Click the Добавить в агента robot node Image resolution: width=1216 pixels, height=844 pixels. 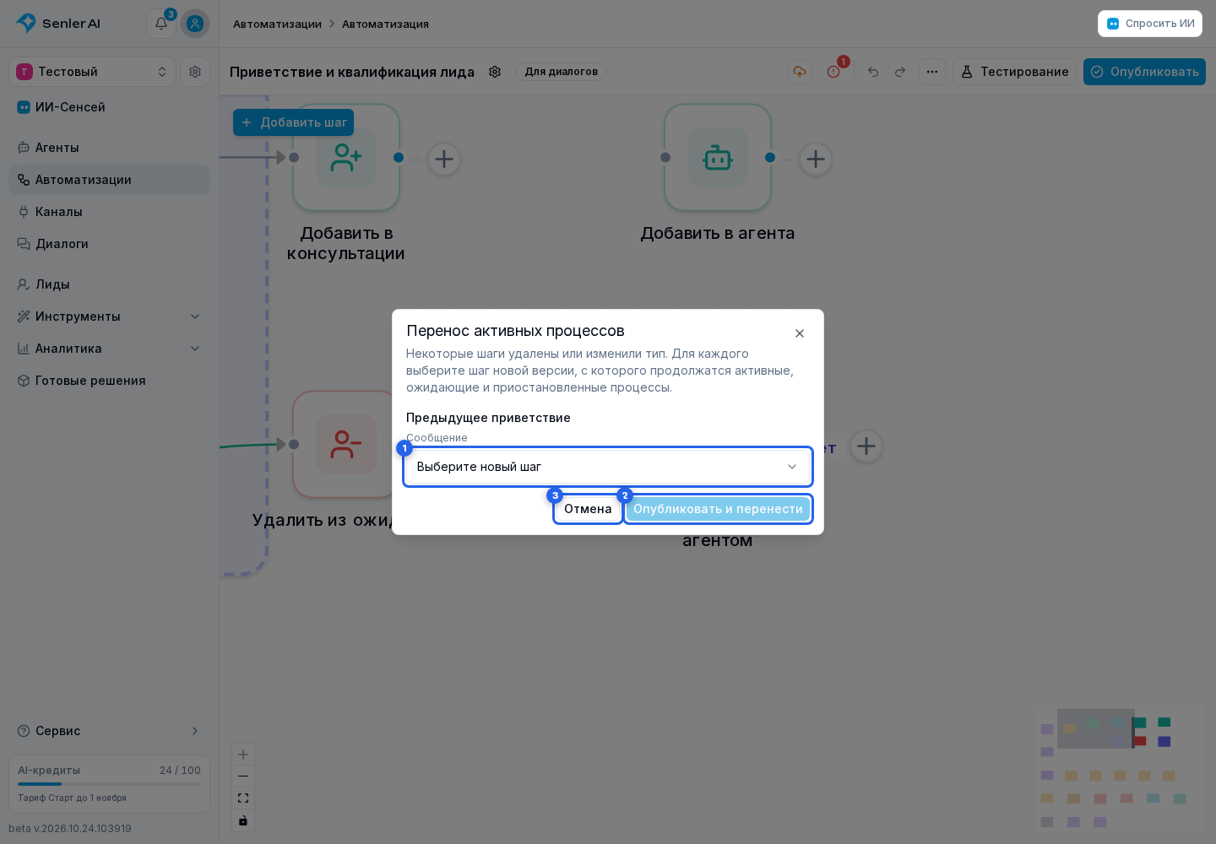[718, 158]
